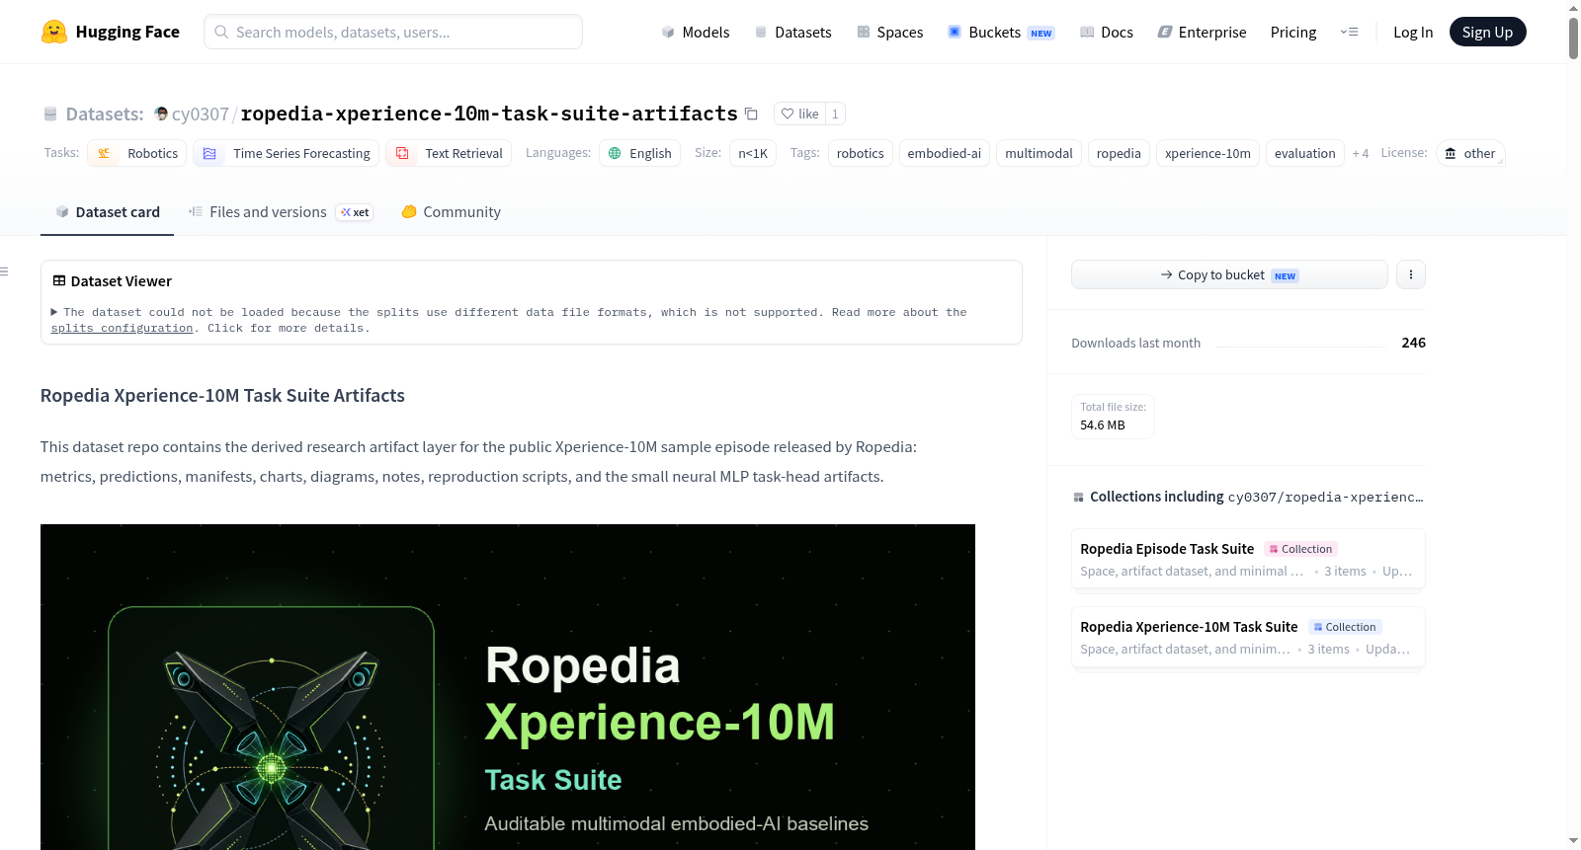This screenshot has width=1581, height=850.
Task: Select the multimodal tag
Action: (x=1039, y=153)
